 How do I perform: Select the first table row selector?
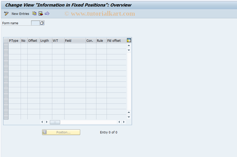point(6,46)
